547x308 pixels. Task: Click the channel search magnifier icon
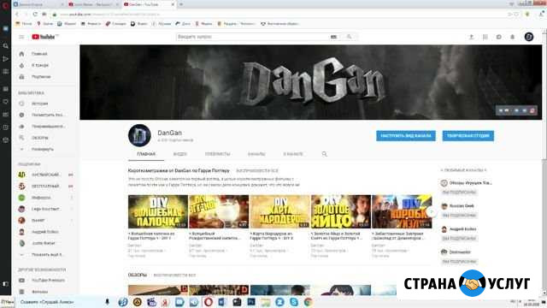pos(325,154)
